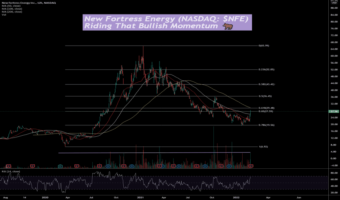The height and width of the screenshot is (200, 340).
Task: Click the Fibonacci label 0.65(27.59)
Action: pos(266,111)
